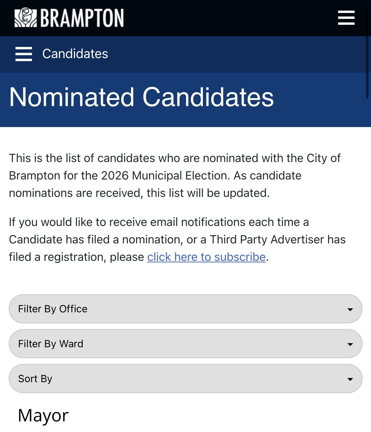Open the Candidates section hamburger icon

click(x=24, y=54)
